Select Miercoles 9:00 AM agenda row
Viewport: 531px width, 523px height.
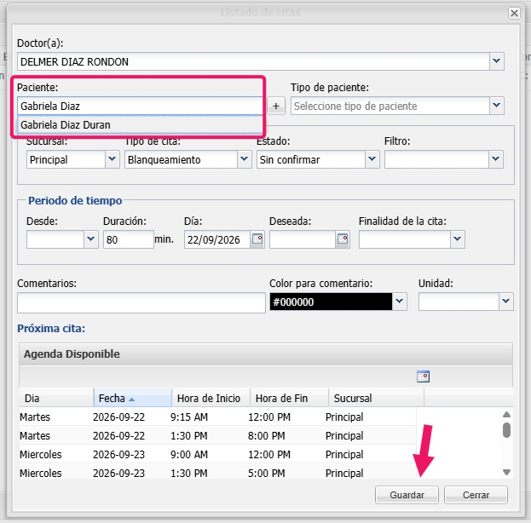coord(217,454)
